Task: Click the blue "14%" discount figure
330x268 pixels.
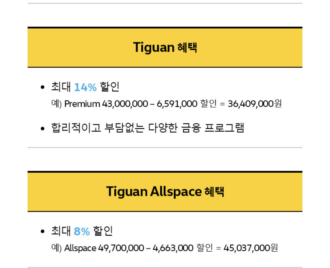Action: [85, 87]
